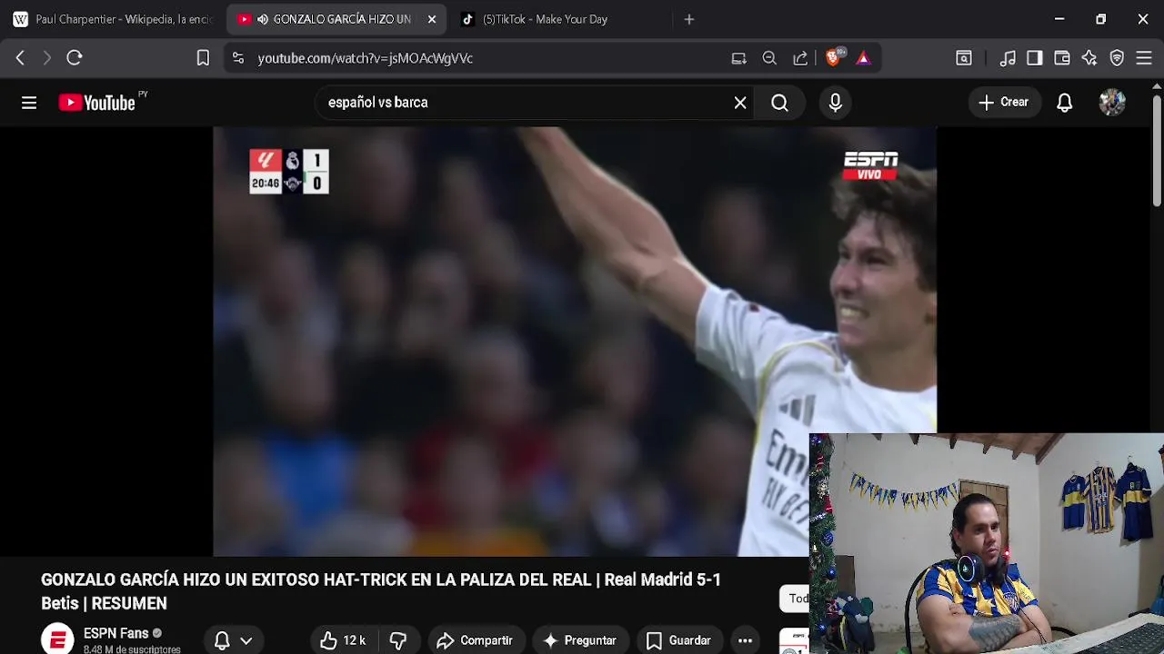
Task: Install-app icon in address bar
Action: pyautogui.click(x=738, y=58)
